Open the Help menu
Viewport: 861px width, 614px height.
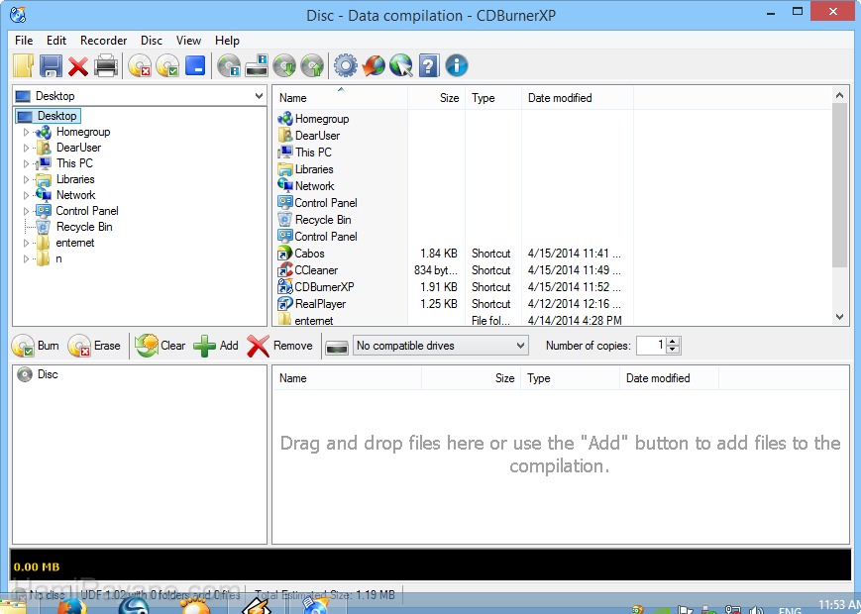[227, 41]
